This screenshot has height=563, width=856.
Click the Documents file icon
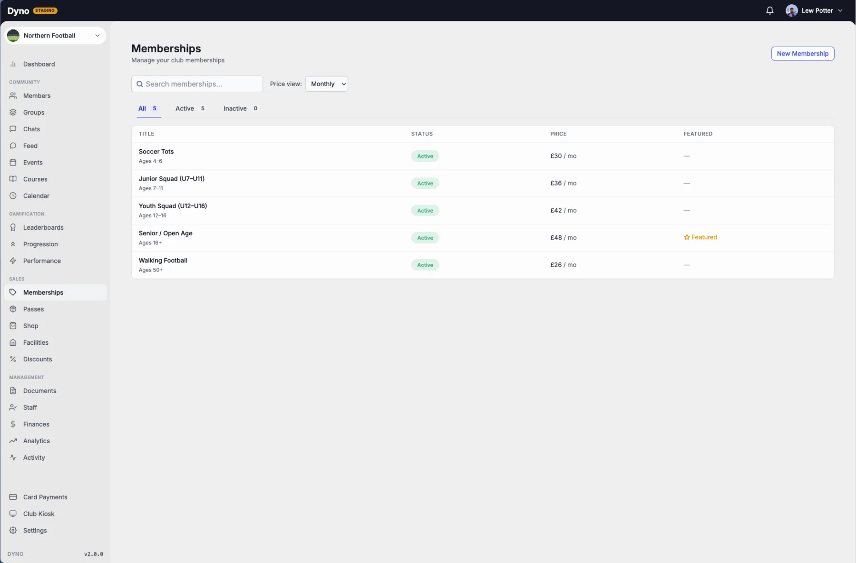pos(13,390)
